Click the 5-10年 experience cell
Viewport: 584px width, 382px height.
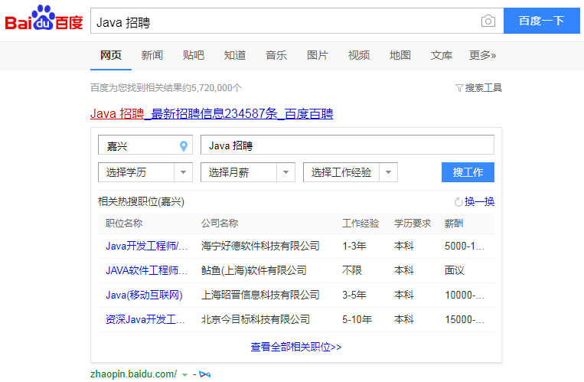tap(357, 320)
